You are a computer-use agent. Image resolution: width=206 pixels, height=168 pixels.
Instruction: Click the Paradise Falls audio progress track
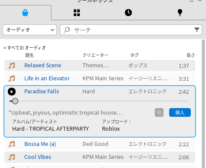(x=98, y=101)
